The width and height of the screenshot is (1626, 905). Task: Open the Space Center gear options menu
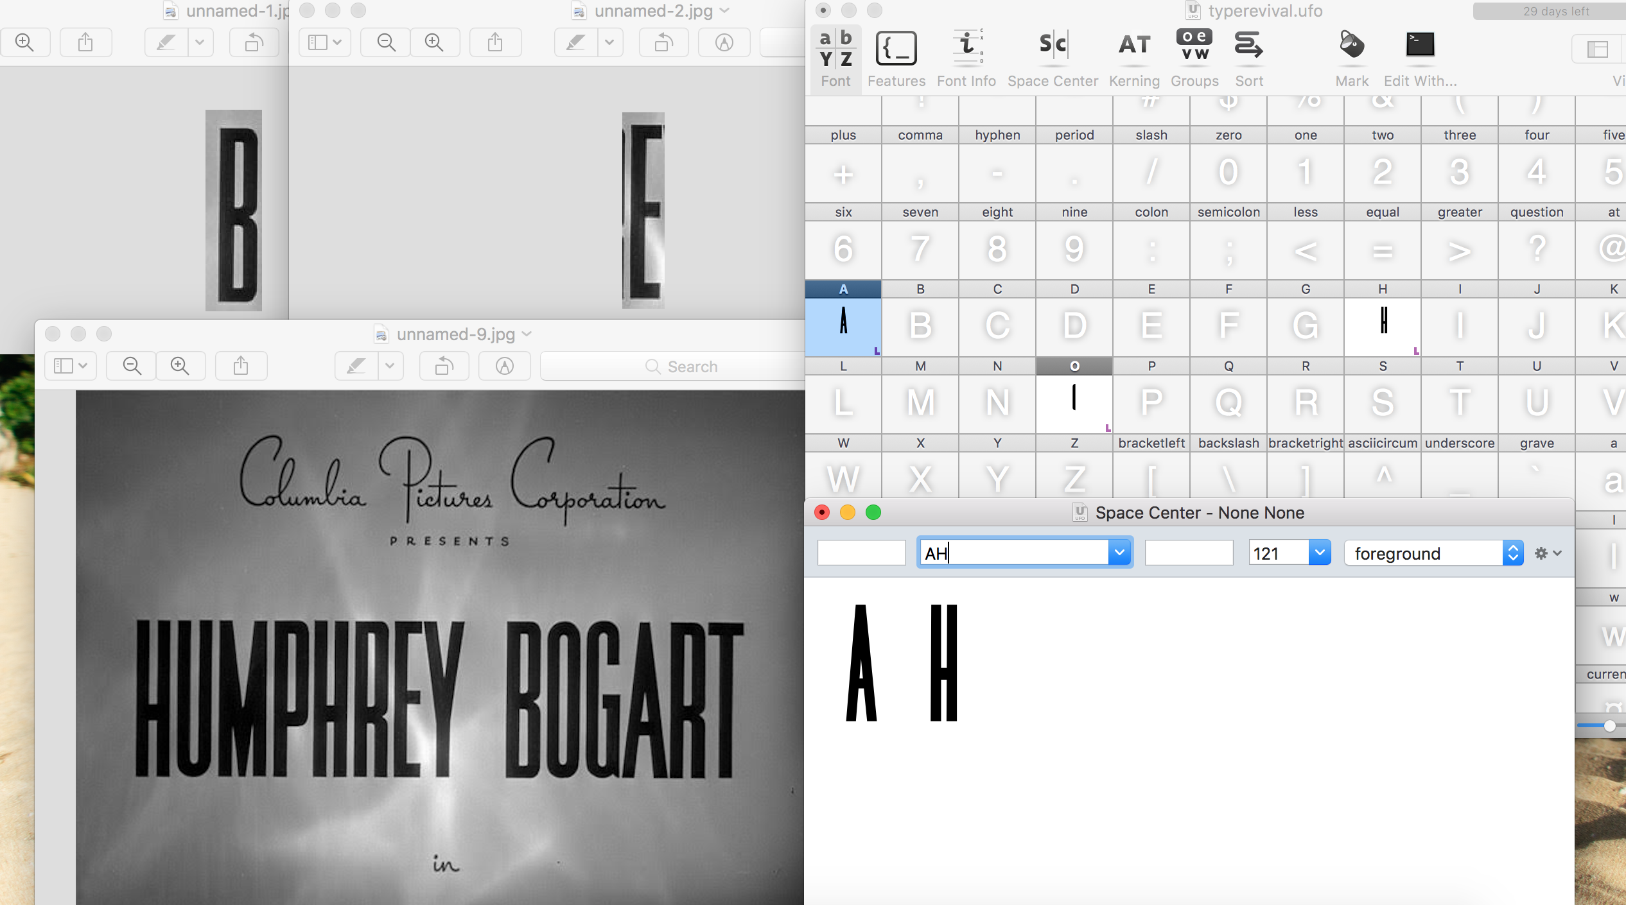[x=1548, y=553]
